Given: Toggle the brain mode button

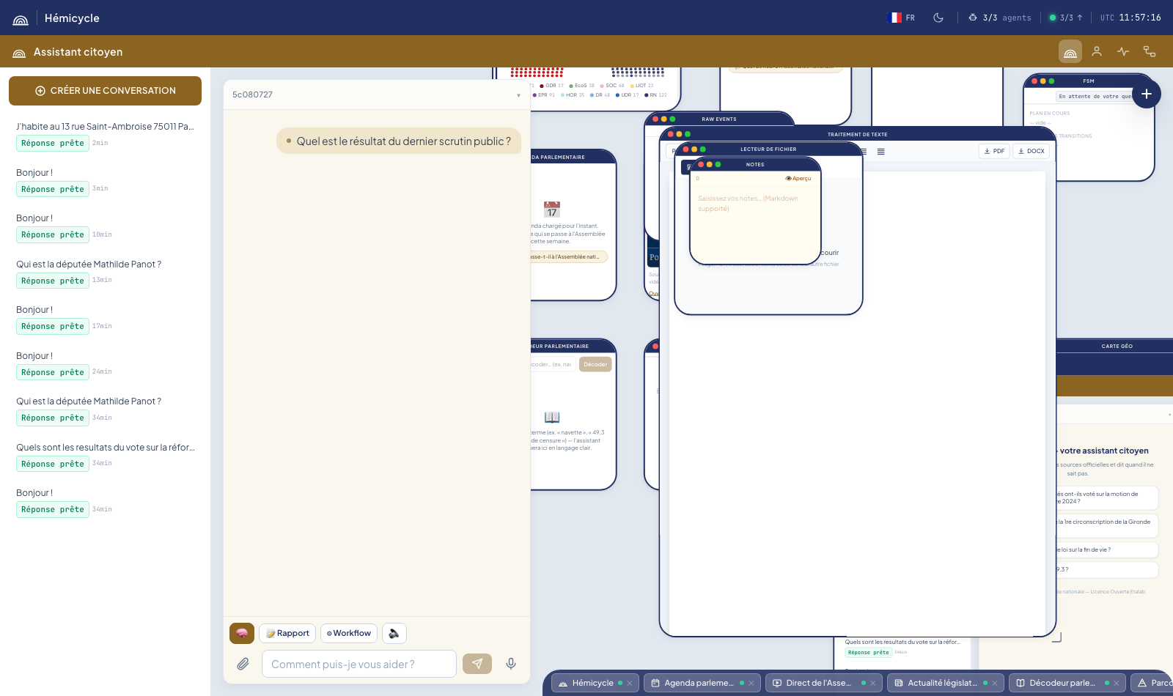Looking at the screenshot, I should [x=242, y=633].
